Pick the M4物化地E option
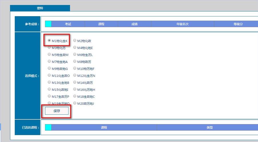This screenshot has width=258, height=142. [x=75, y=48]
